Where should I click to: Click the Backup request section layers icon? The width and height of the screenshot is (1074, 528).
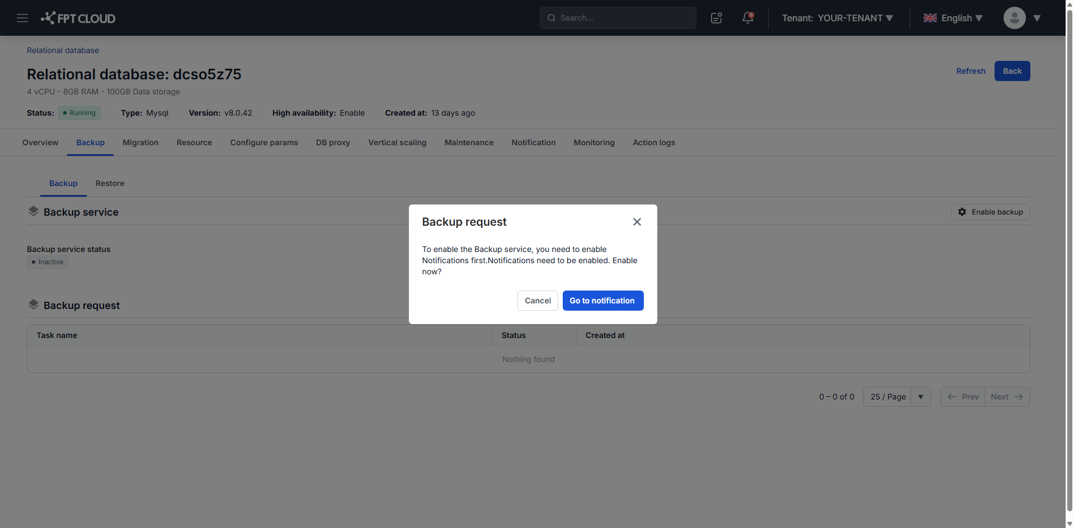pos(34,305)
